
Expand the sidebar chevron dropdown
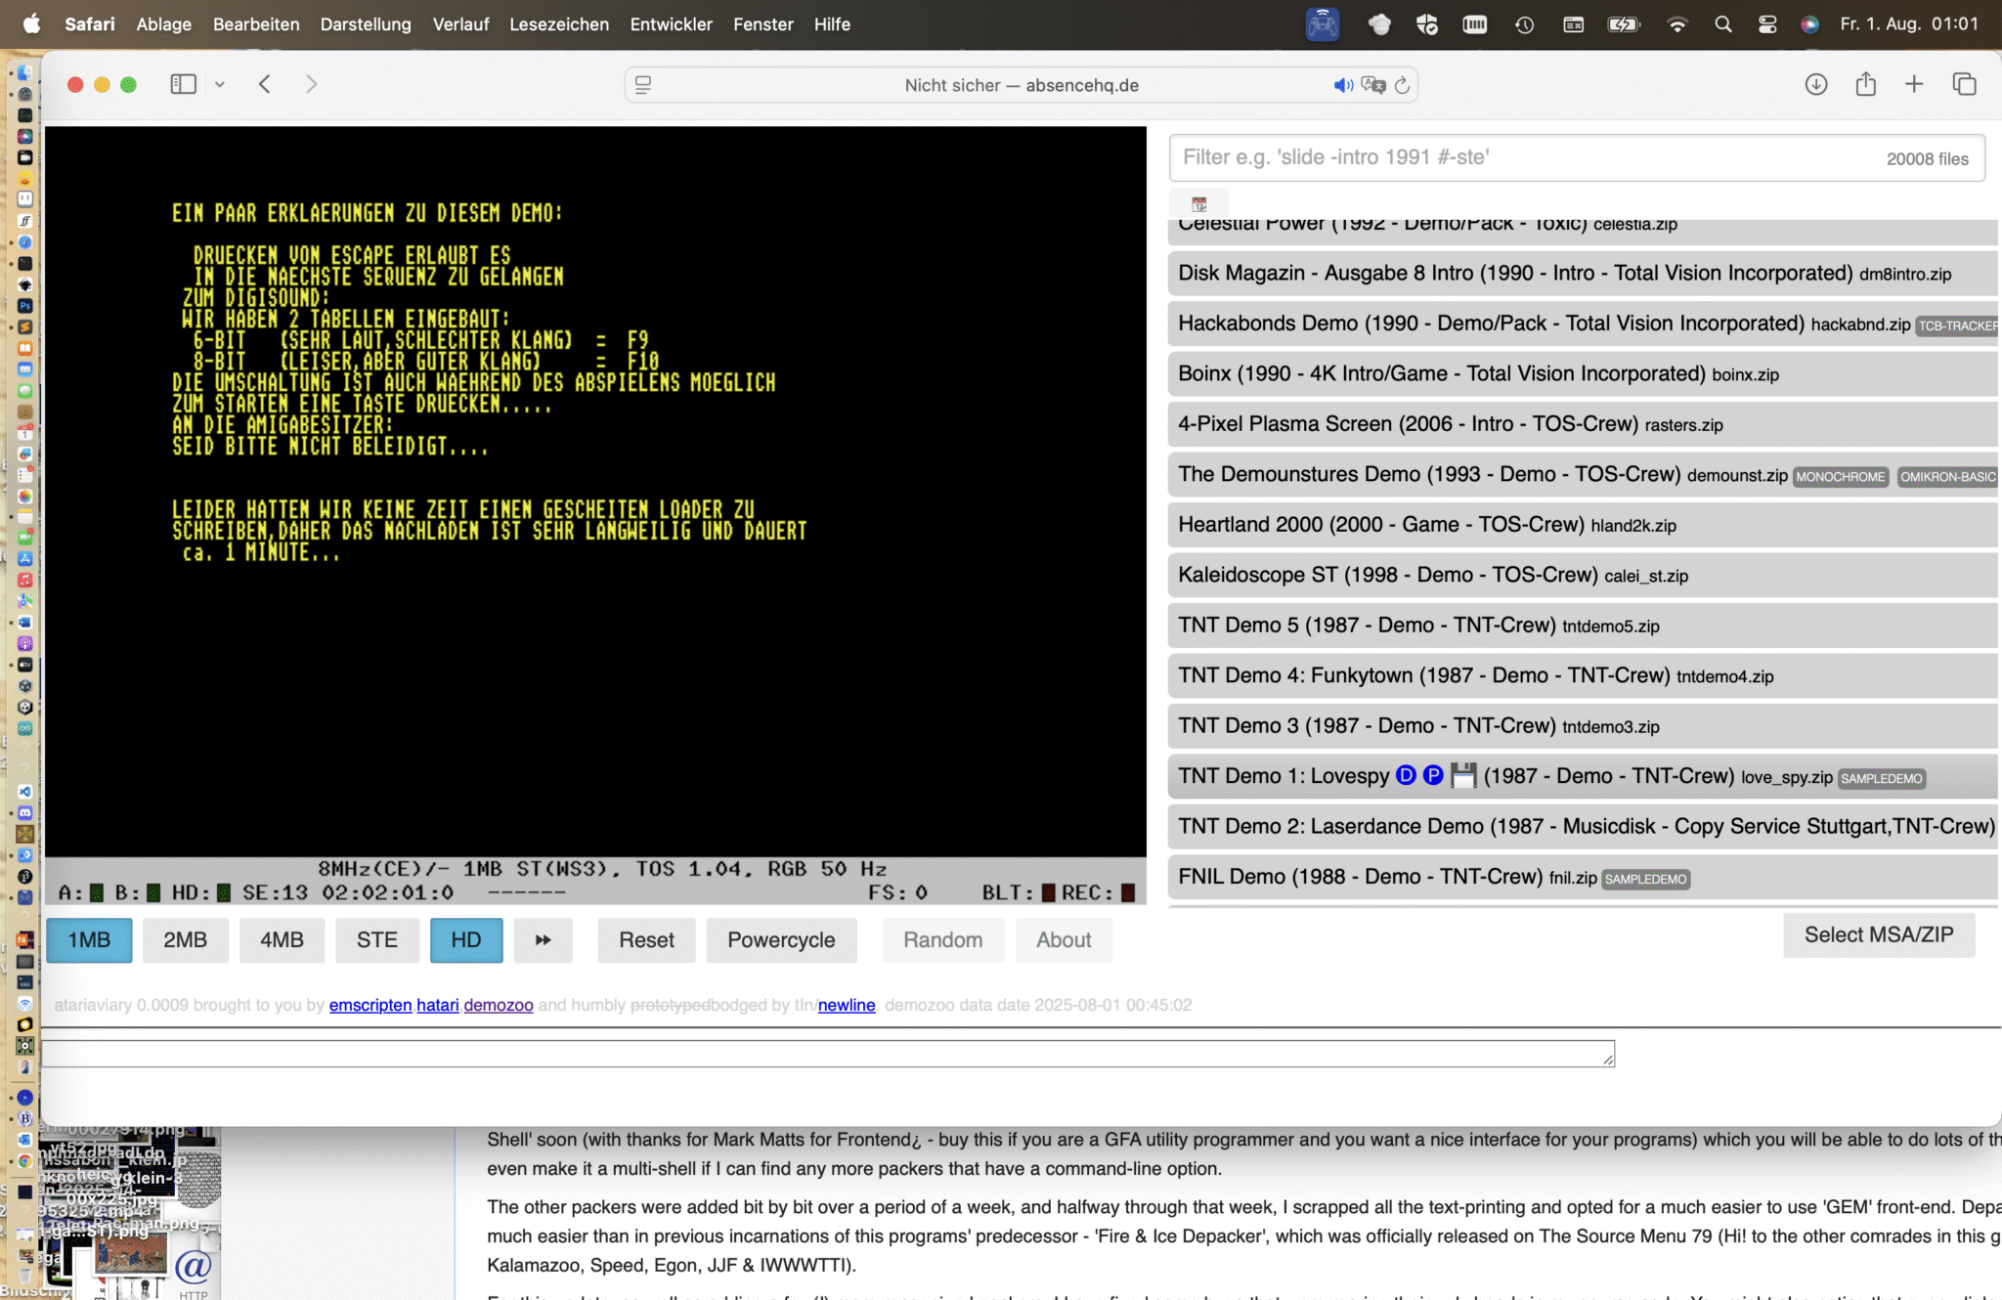point(220,85)
